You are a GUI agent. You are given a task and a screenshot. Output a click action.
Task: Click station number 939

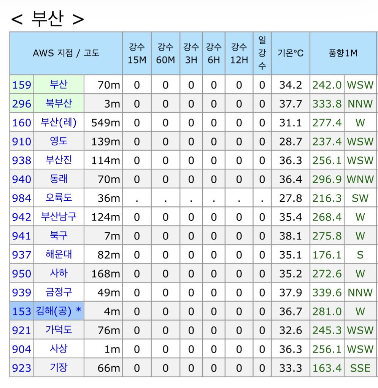tap(22, 292)
